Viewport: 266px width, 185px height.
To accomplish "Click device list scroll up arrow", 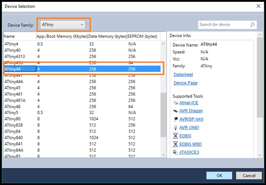I will (163, 44).
